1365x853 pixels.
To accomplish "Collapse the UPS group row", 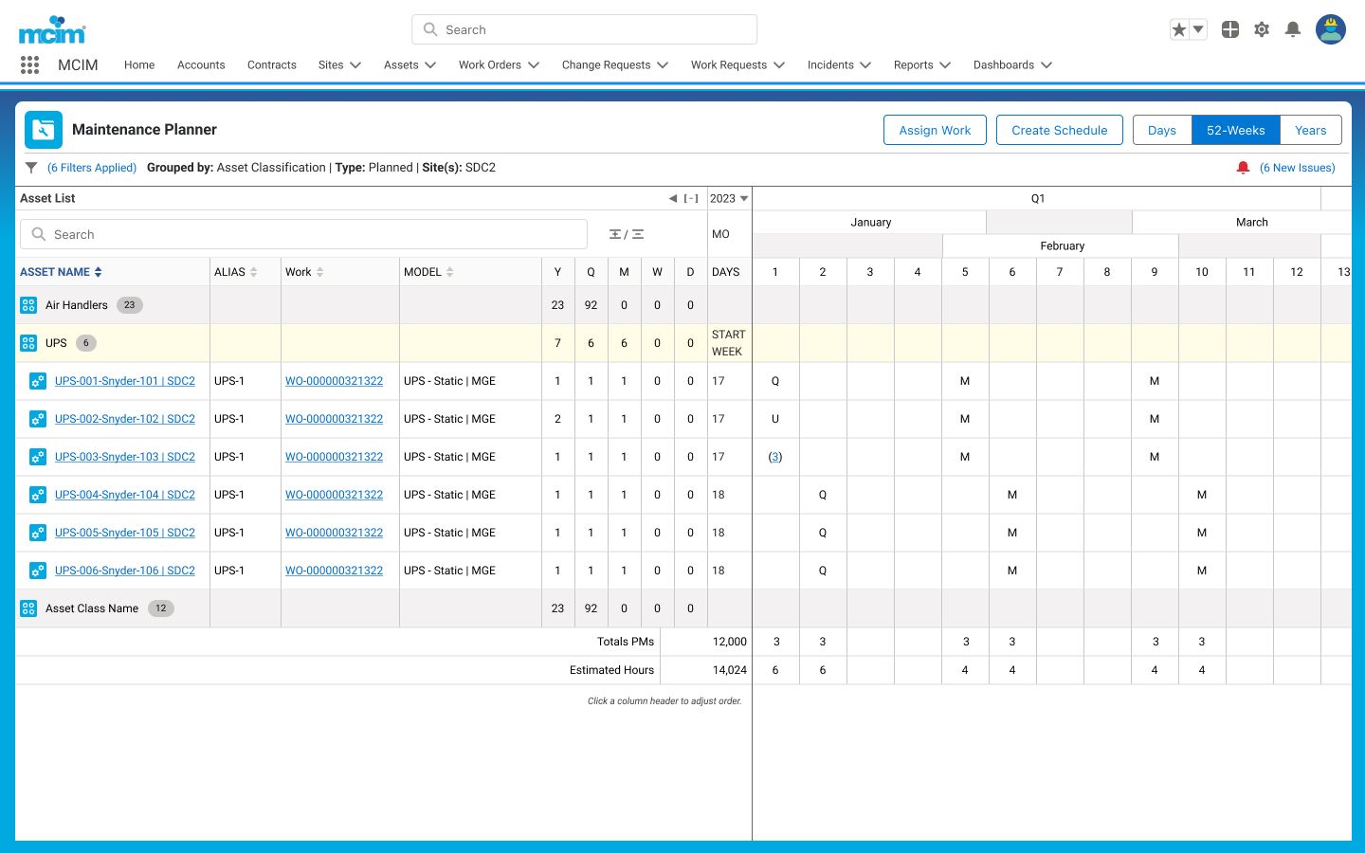I will pyautogui.click(x=28, y=343).
